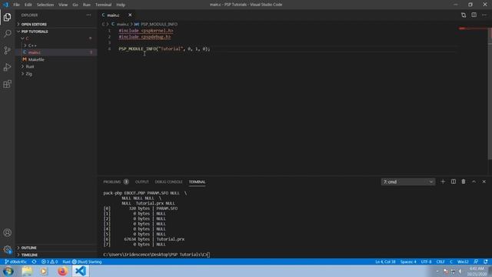
Task: Open Windows Start button
Action: tap(8, 271)
